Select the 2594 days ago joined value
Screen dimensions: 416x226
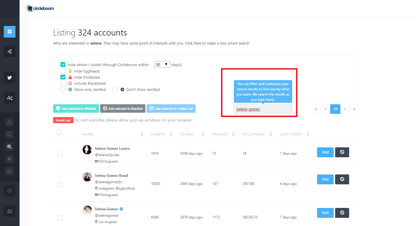click(x=191, y=153)
